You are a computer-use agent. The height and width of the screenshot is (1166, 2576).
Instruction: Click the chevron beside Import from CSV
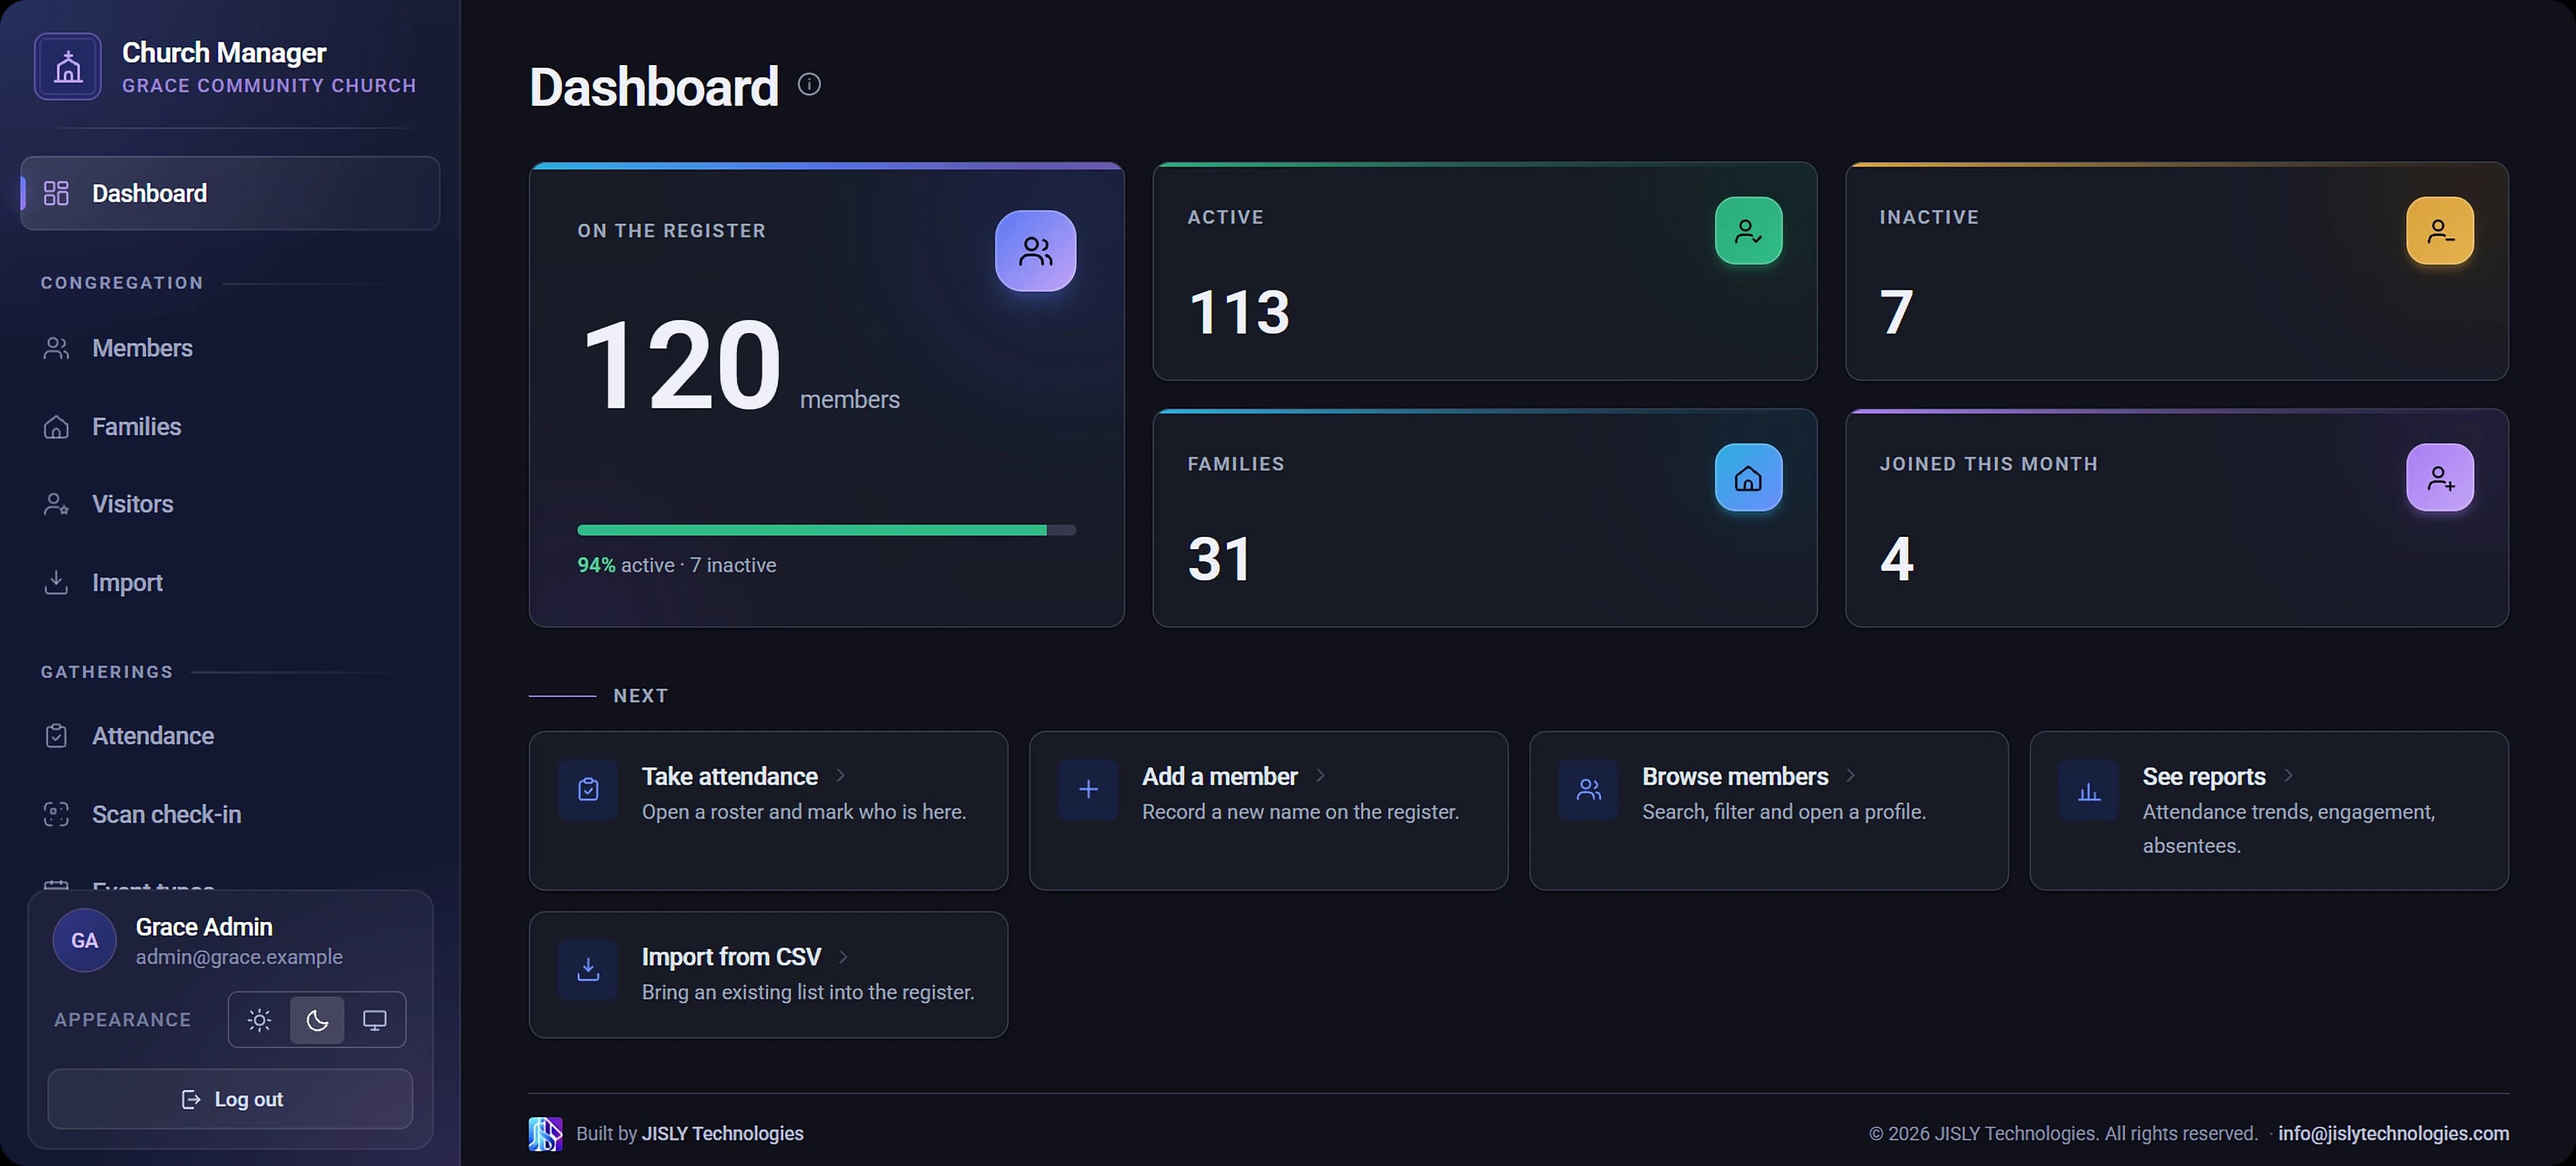pyautogui.click(x=843, y=957)
